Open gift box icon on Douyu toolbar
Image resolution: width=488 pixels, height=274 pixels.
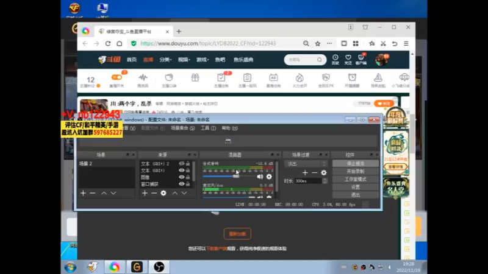click(x=195, y=78)
